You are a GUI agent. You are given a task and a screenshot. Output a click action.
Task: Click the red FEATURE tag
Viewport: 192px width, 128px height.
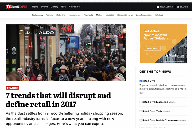13,88
